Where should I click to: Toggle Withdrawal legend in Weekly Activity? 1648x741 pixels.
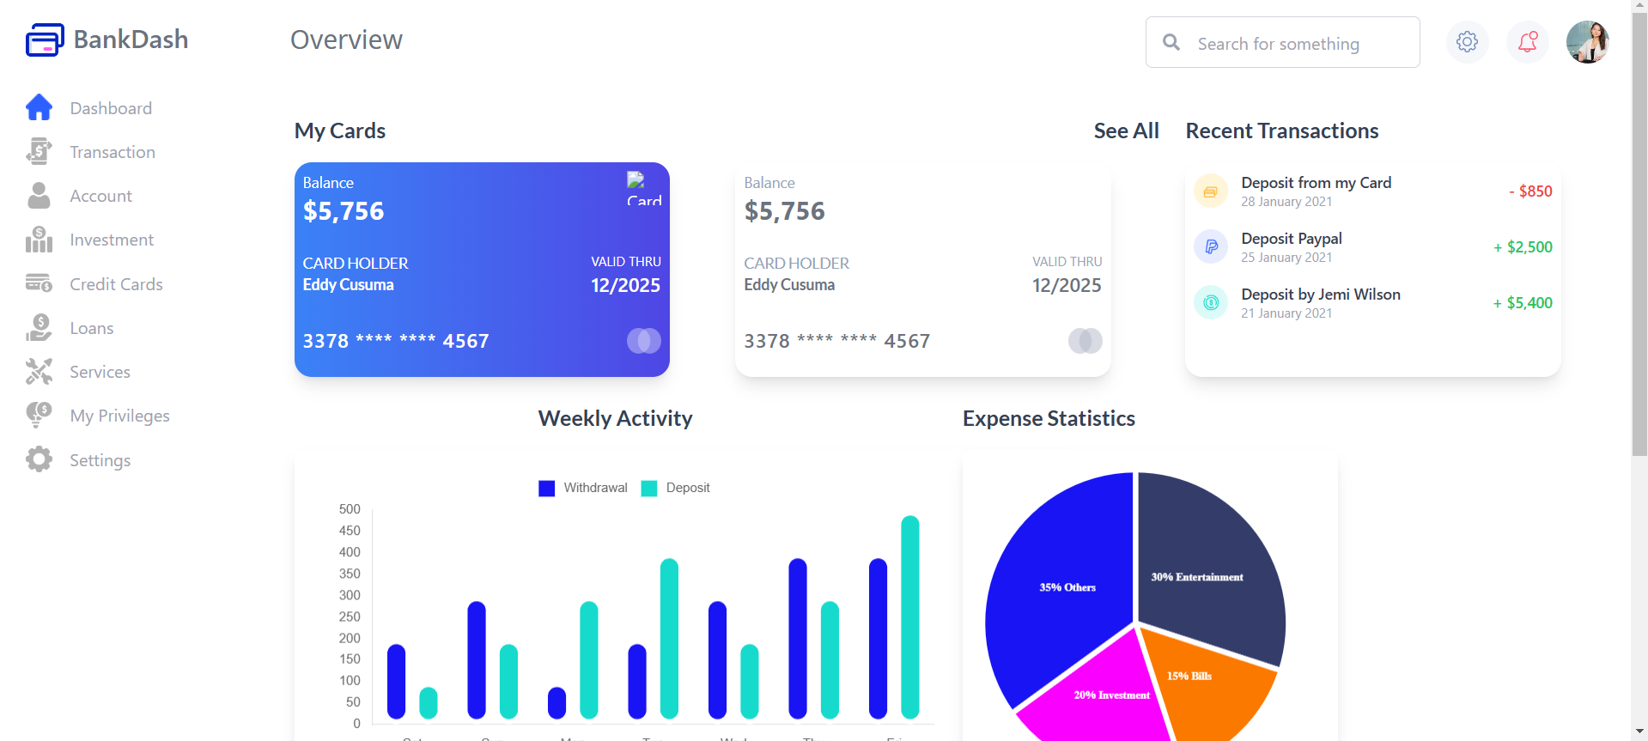(583, 488)
